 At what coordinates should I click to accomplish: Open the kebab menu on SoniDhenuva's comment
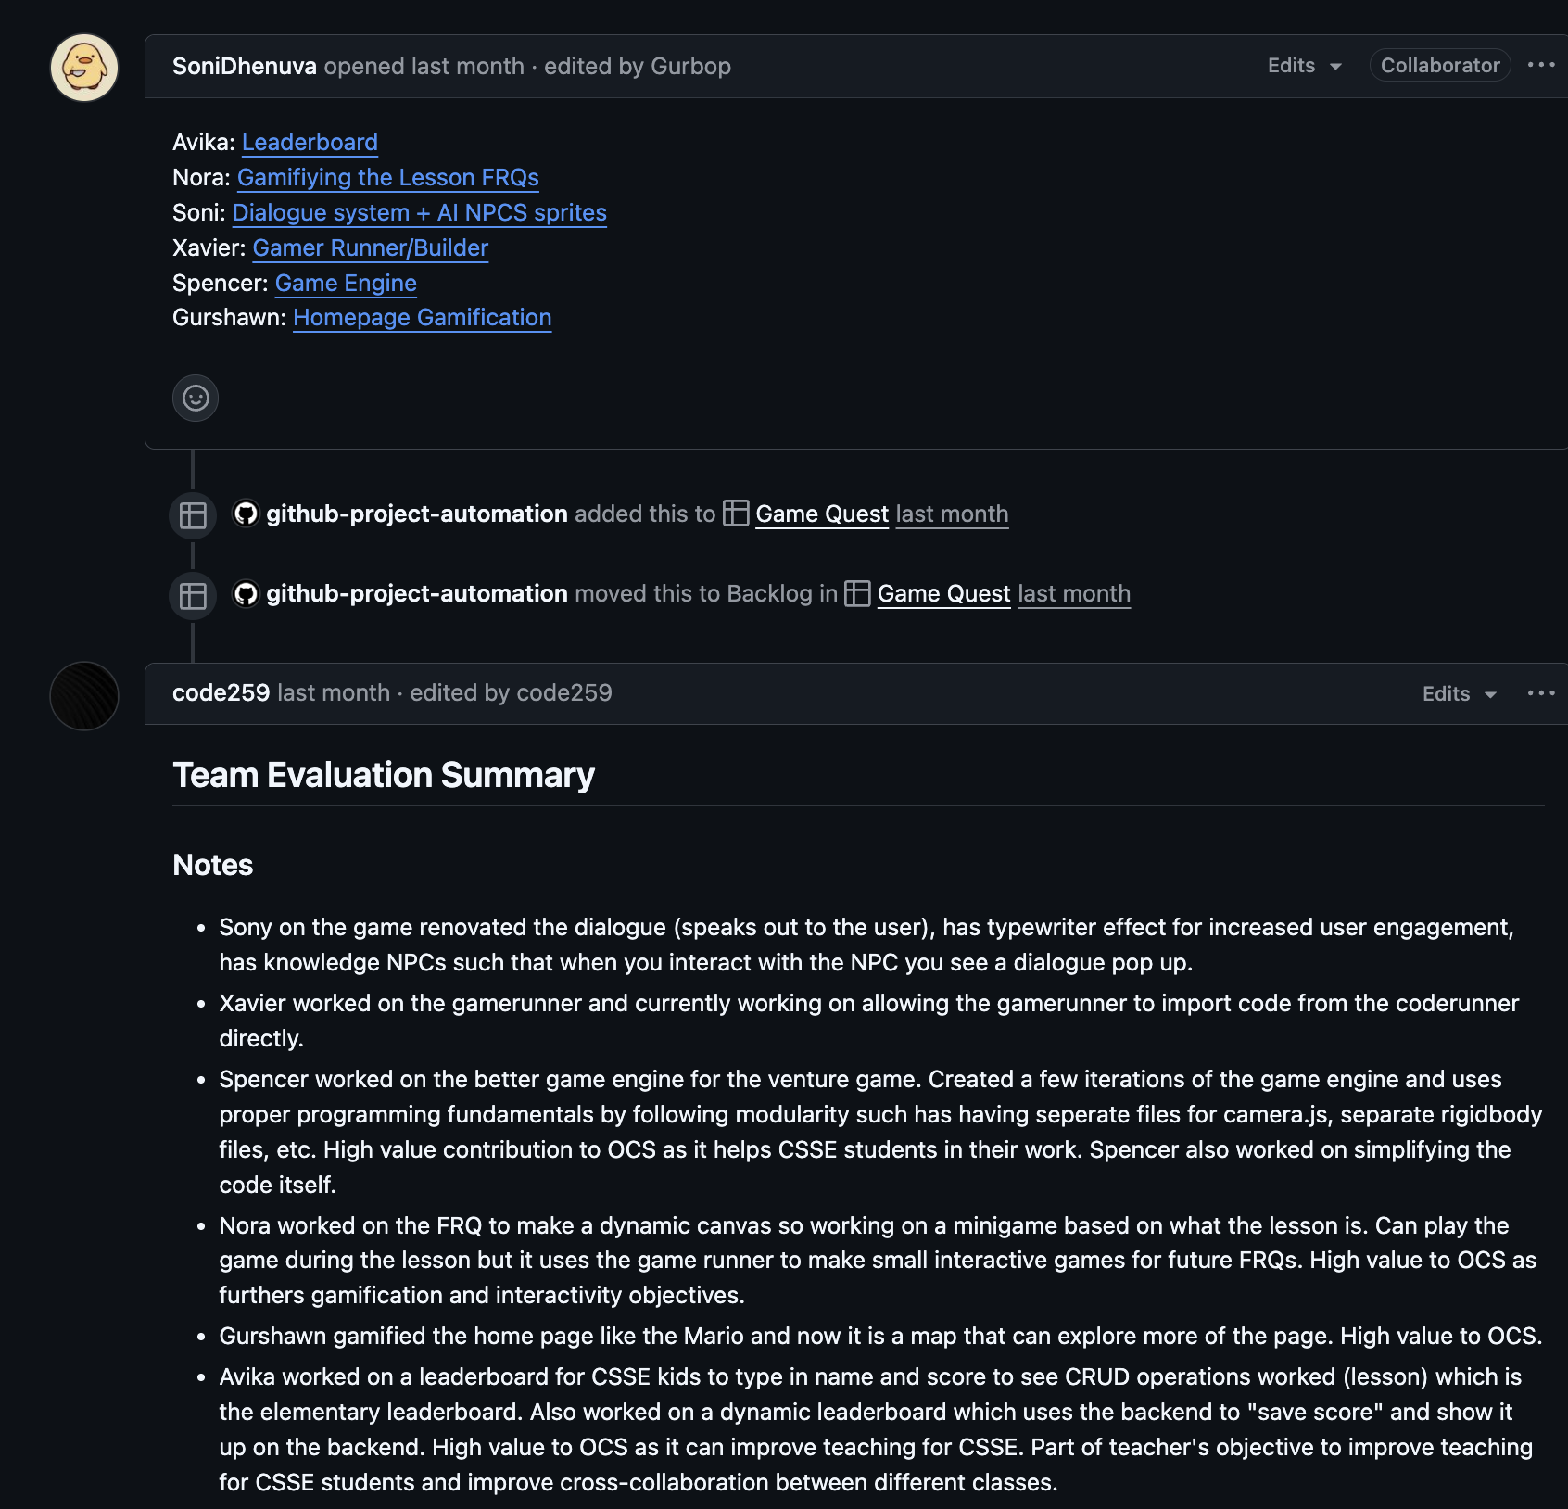pos(1541,63)
